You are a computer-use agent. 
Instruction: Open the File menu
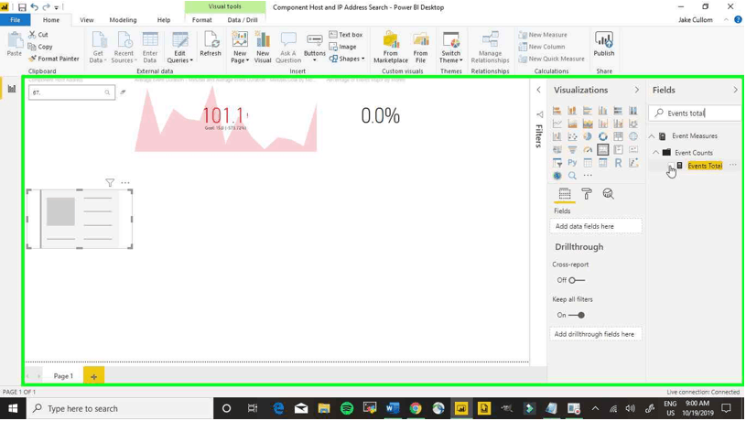(x=16, y=20)
